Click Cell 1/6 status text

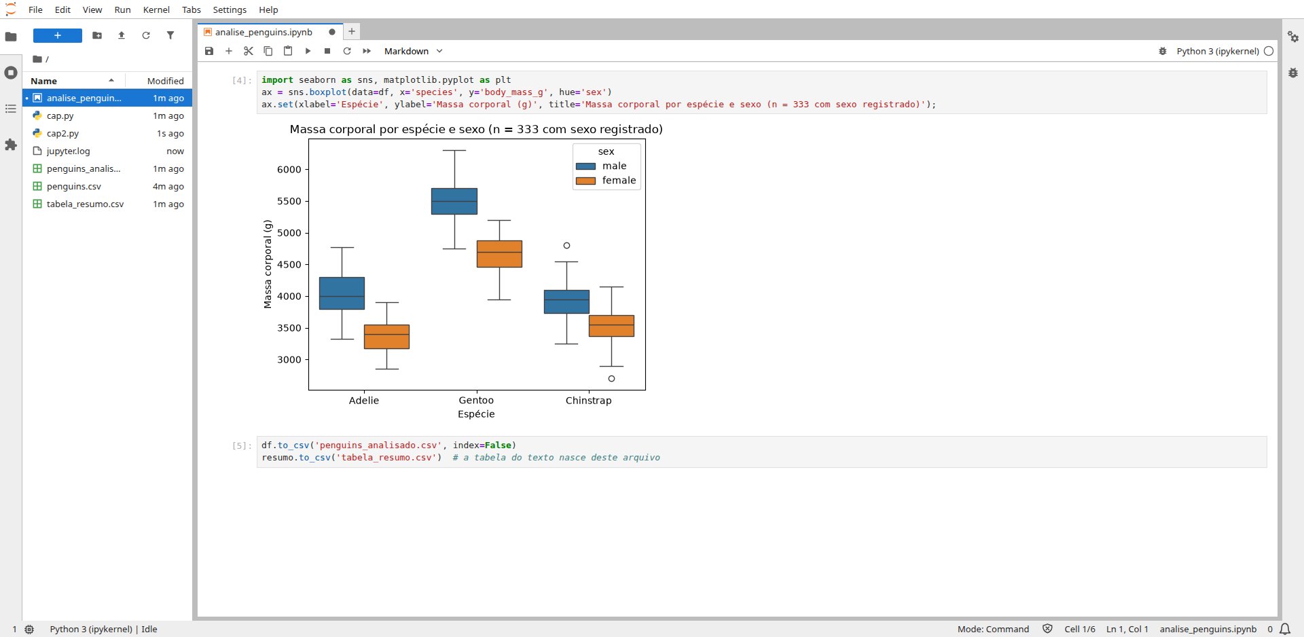[1080, 629]
